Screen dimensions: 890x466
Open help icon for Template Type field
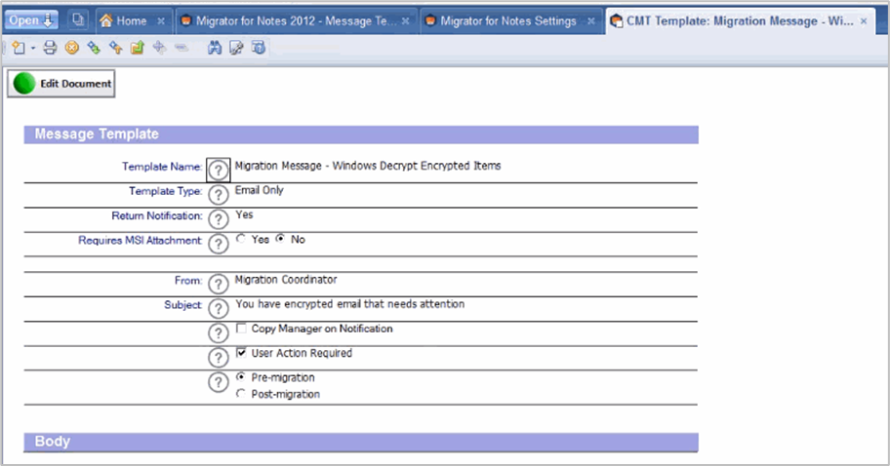pyautogui.click(x=218, y=194)
